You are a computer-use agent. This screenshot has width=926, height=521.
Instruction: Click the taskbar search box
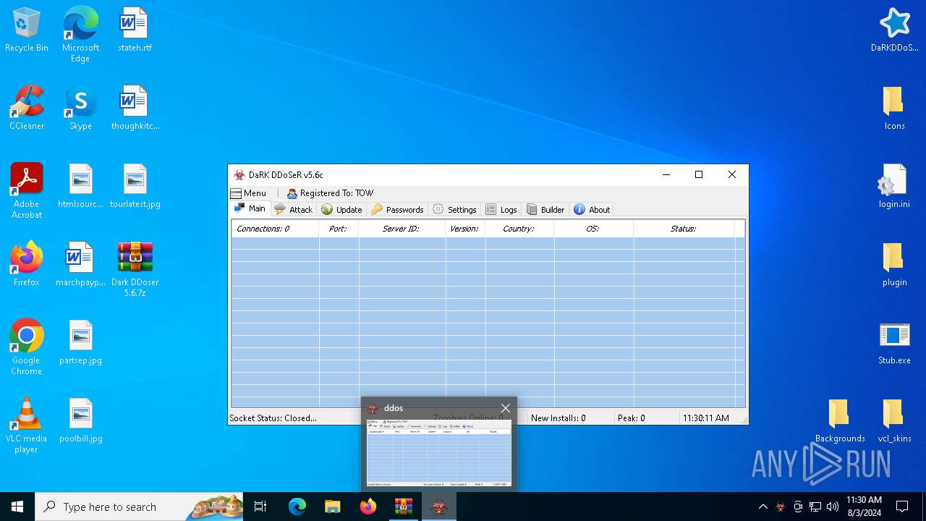click(x=140, y=507)
